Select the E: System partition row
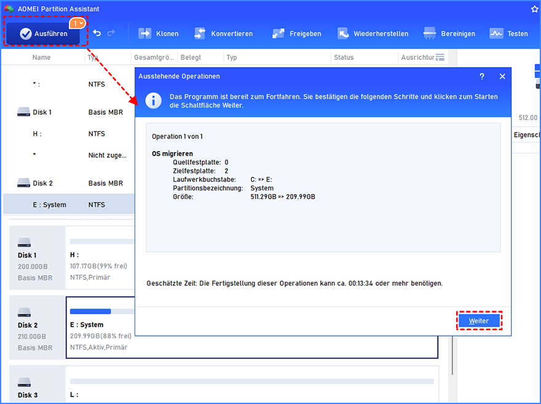The image size is (541, 404). coord(69,204)
